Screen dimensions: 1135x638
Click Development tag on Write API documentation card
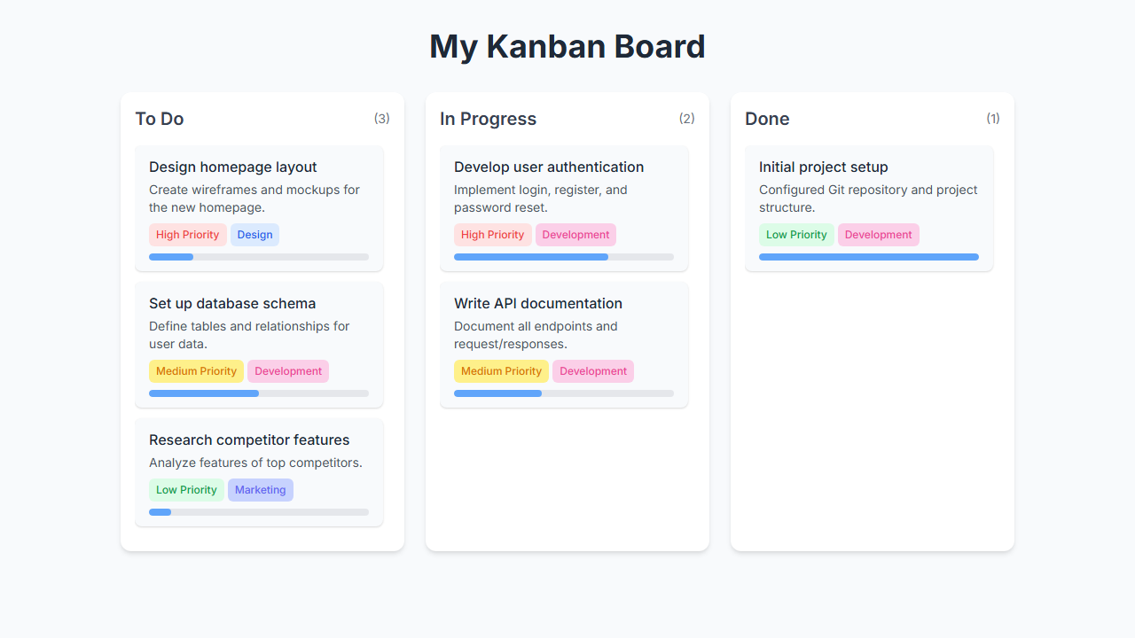[x=593, y=371]
